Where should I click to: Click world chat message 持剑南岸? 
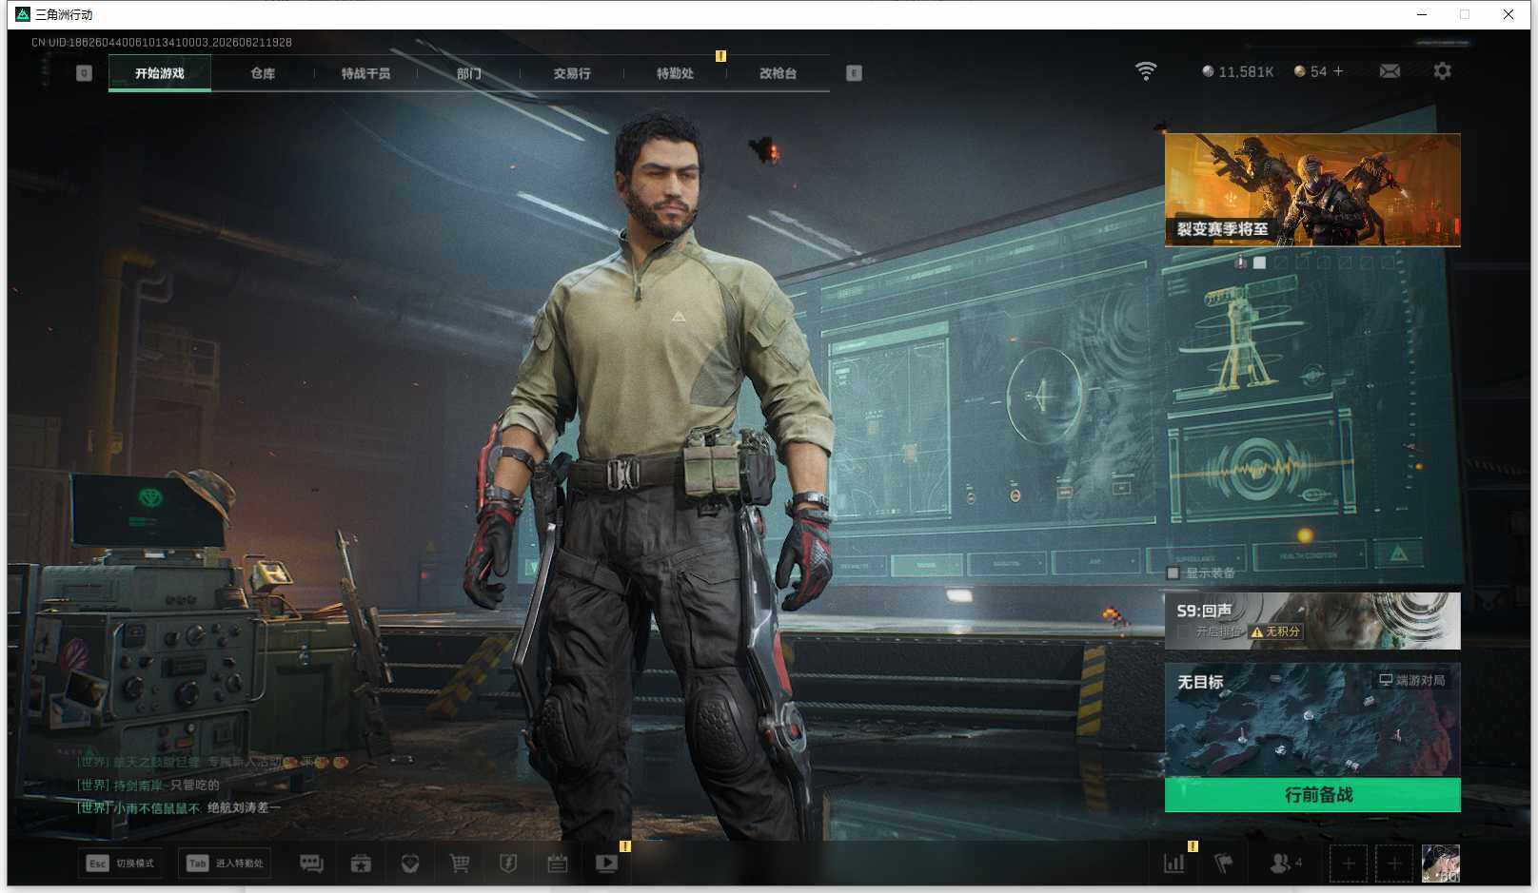point(148,786)
